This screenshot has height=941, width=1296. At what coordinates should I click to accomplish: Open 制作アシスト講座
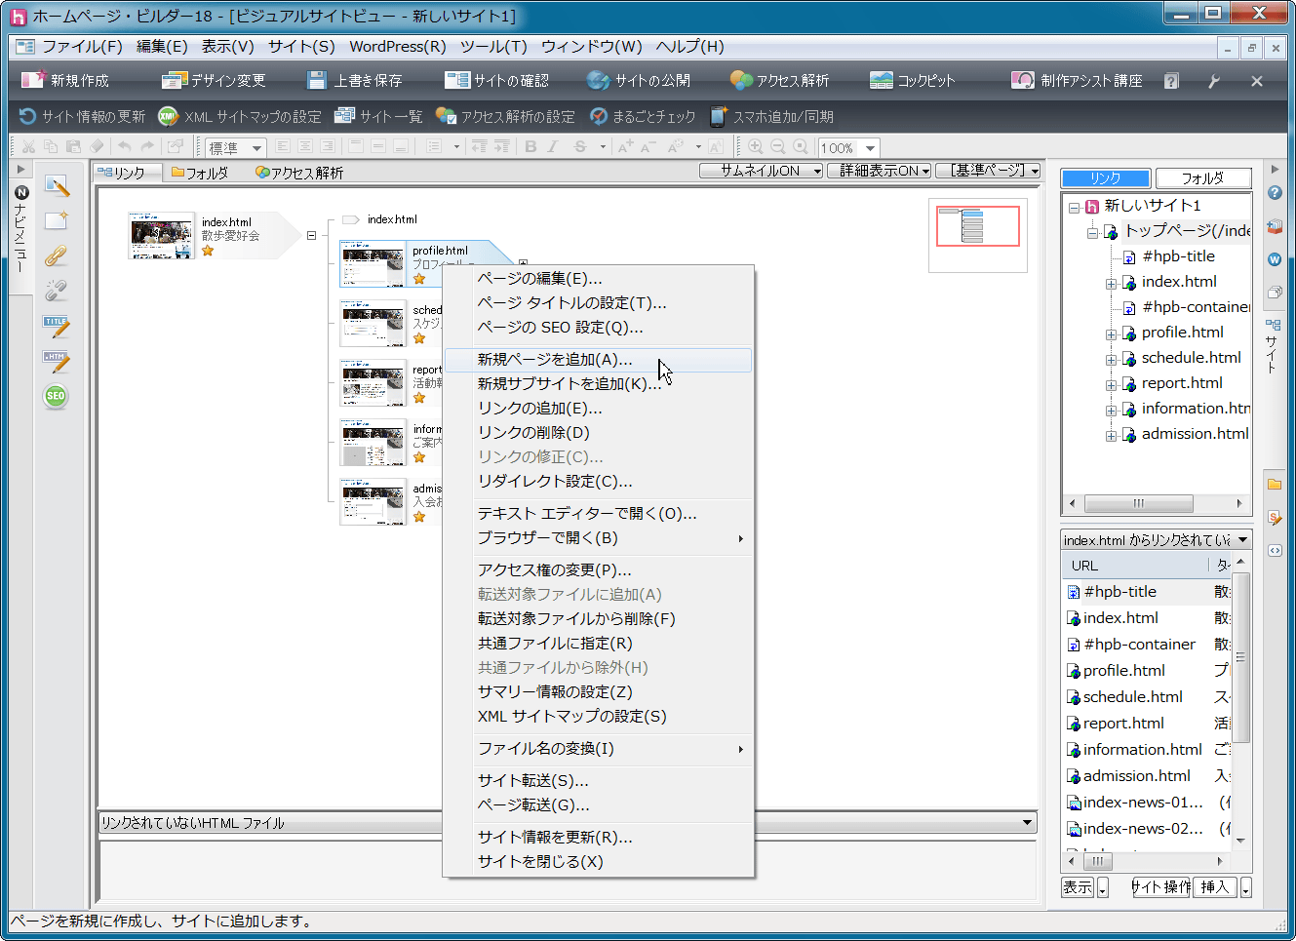coord(1077,81)
